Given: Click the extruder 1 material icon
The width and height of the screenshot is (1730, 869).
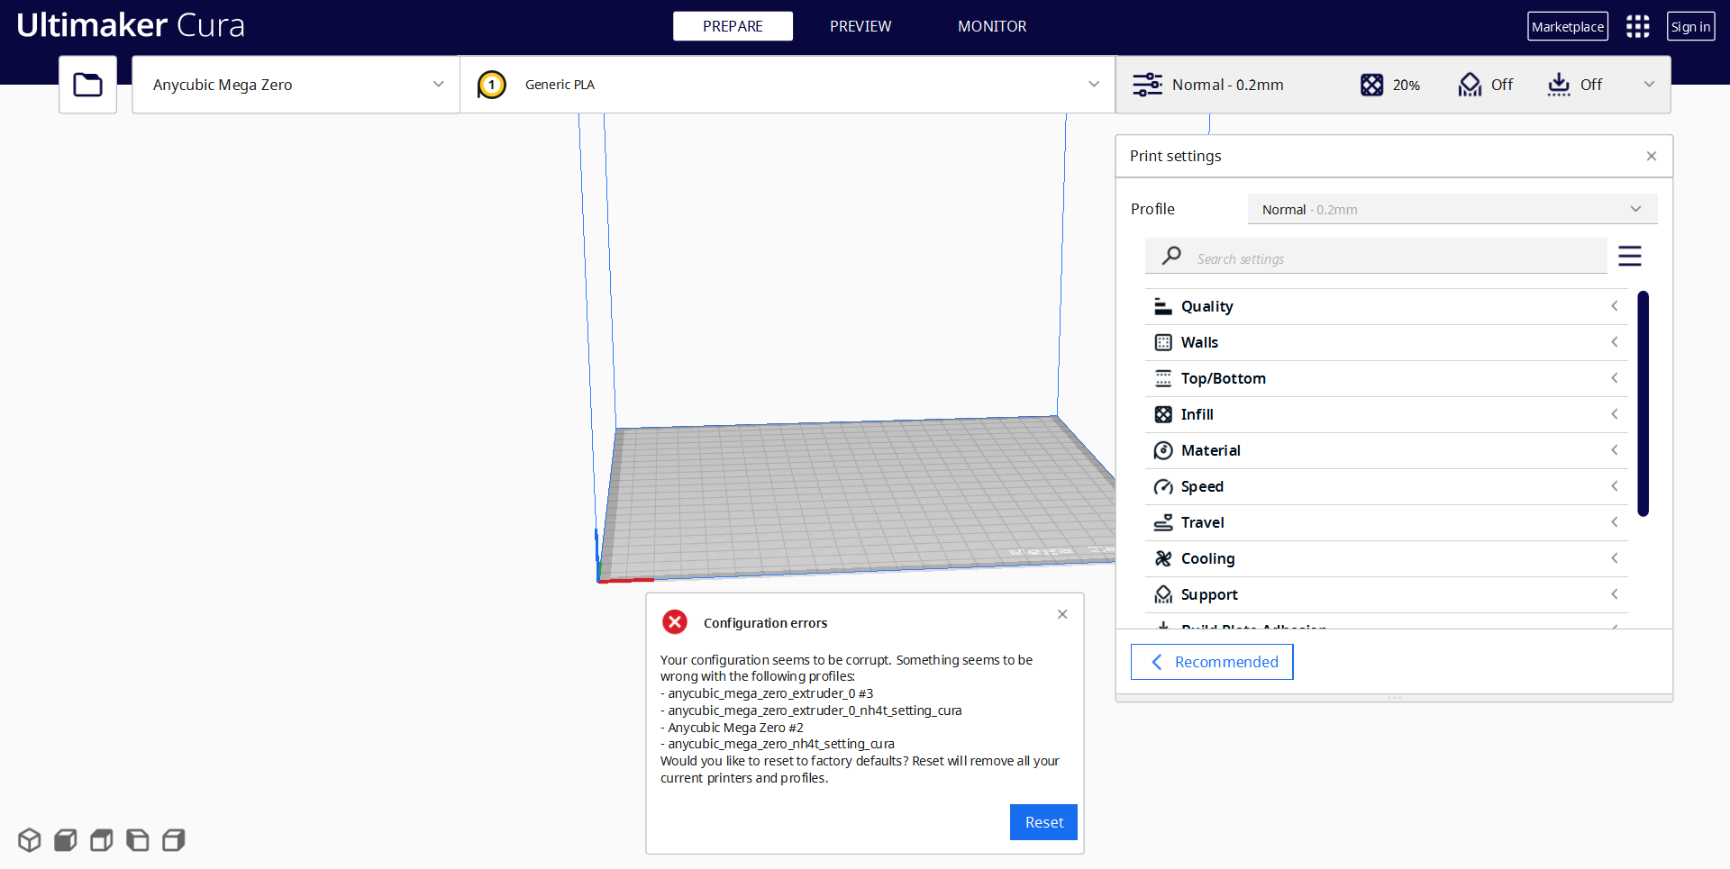Looking at the screenshot, I should coord(491,85).
